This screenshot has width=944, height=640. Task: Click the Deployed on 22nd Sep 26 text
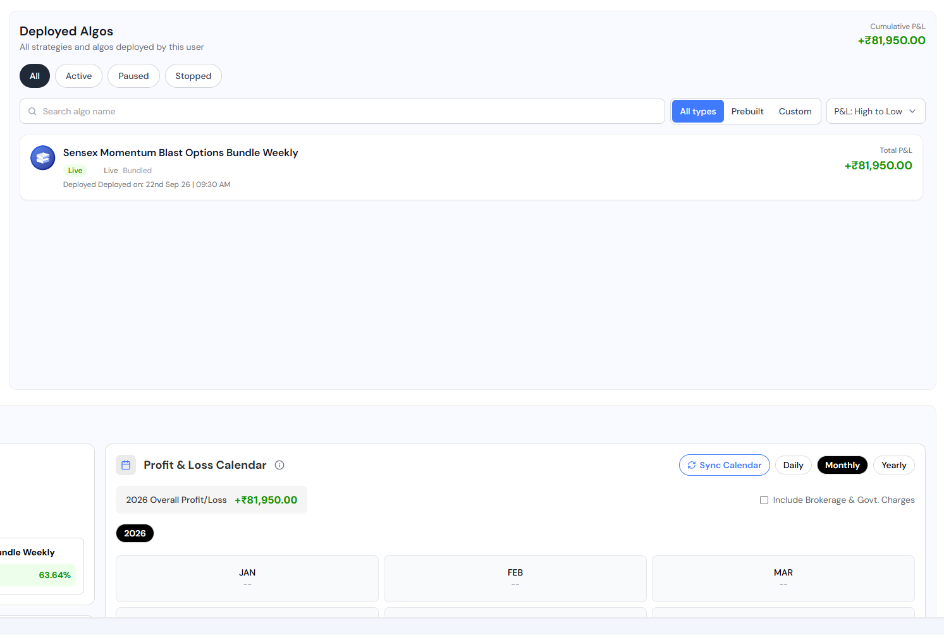(x=147, y=184)
